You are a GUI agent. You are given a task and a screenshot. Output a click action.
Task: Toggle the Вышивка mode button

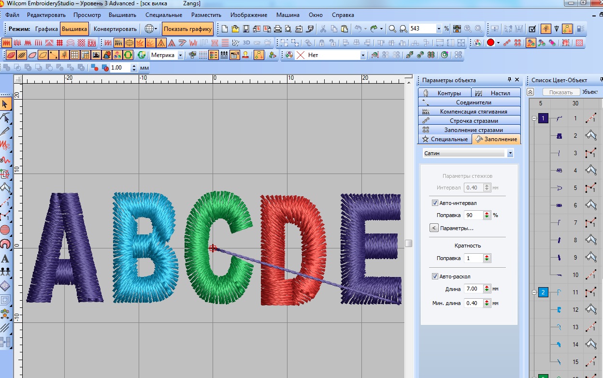tap(74, 29)
